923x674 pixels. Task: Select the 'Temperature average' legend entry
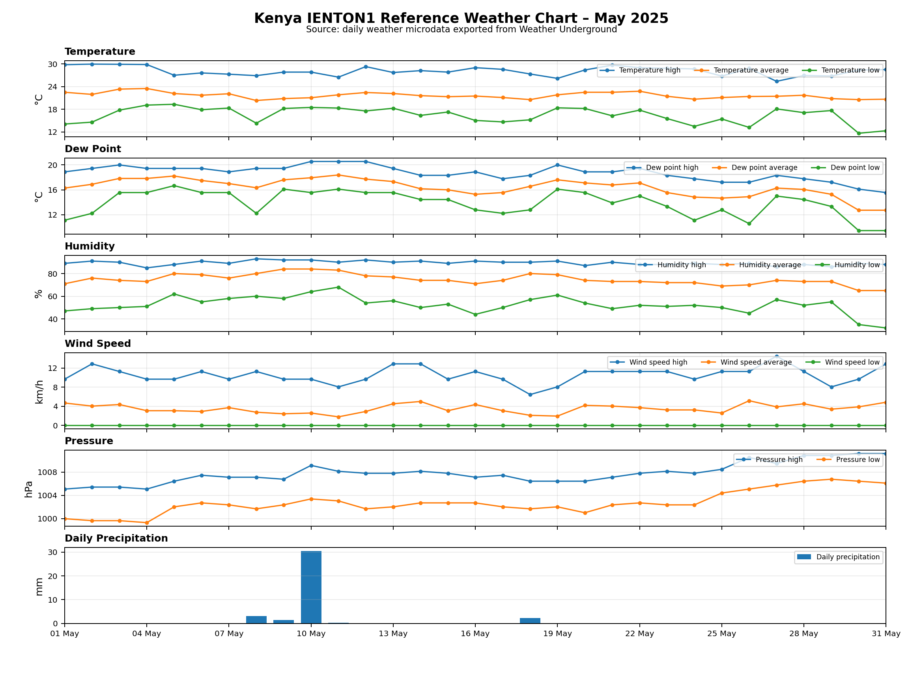pos(741,71)
